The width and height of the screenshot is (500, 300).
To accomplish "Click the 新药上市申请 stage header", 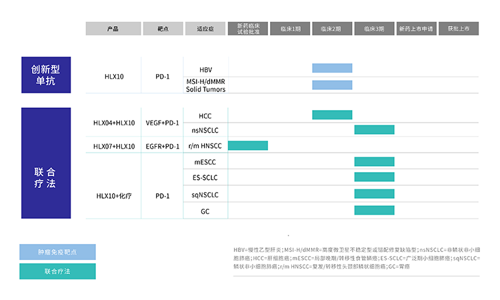I will pyautogui.click(x=416, y=29).
